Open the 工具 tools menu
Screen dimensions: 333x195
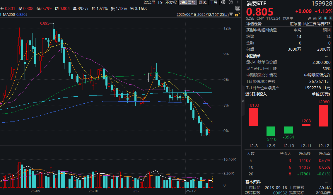(214, 2)
